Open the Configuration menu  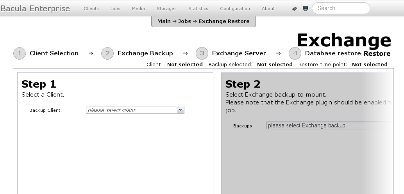[235, 9]
